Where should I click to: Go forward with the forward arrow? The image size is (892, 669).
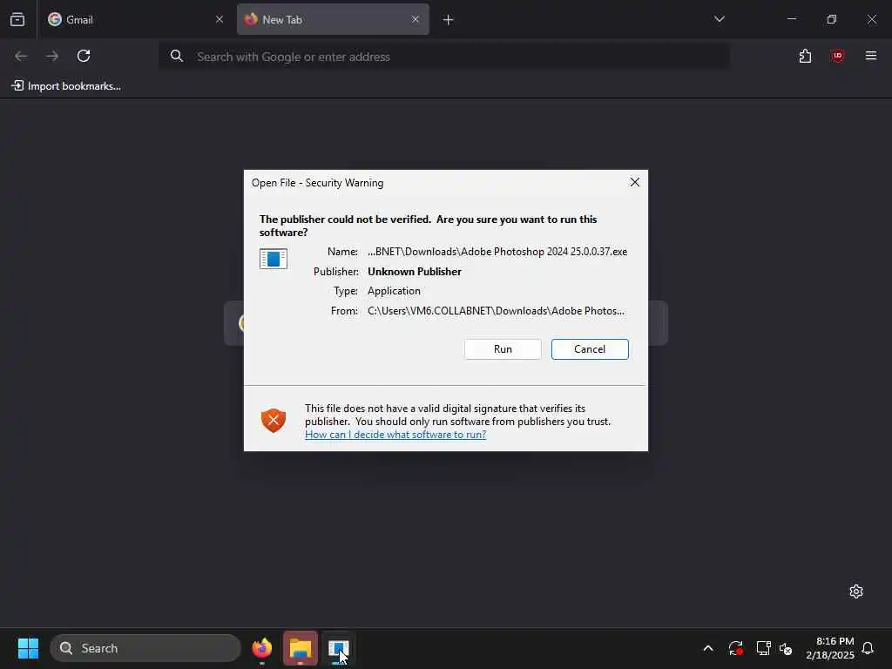[x=52, y=56]
